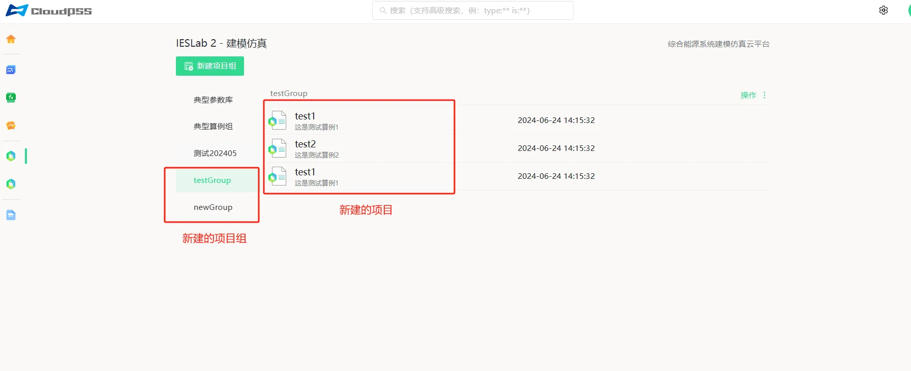Focus the search input field
Image resolution: width=911 pixels, height=371 pixels.
[x=473, y=10]
